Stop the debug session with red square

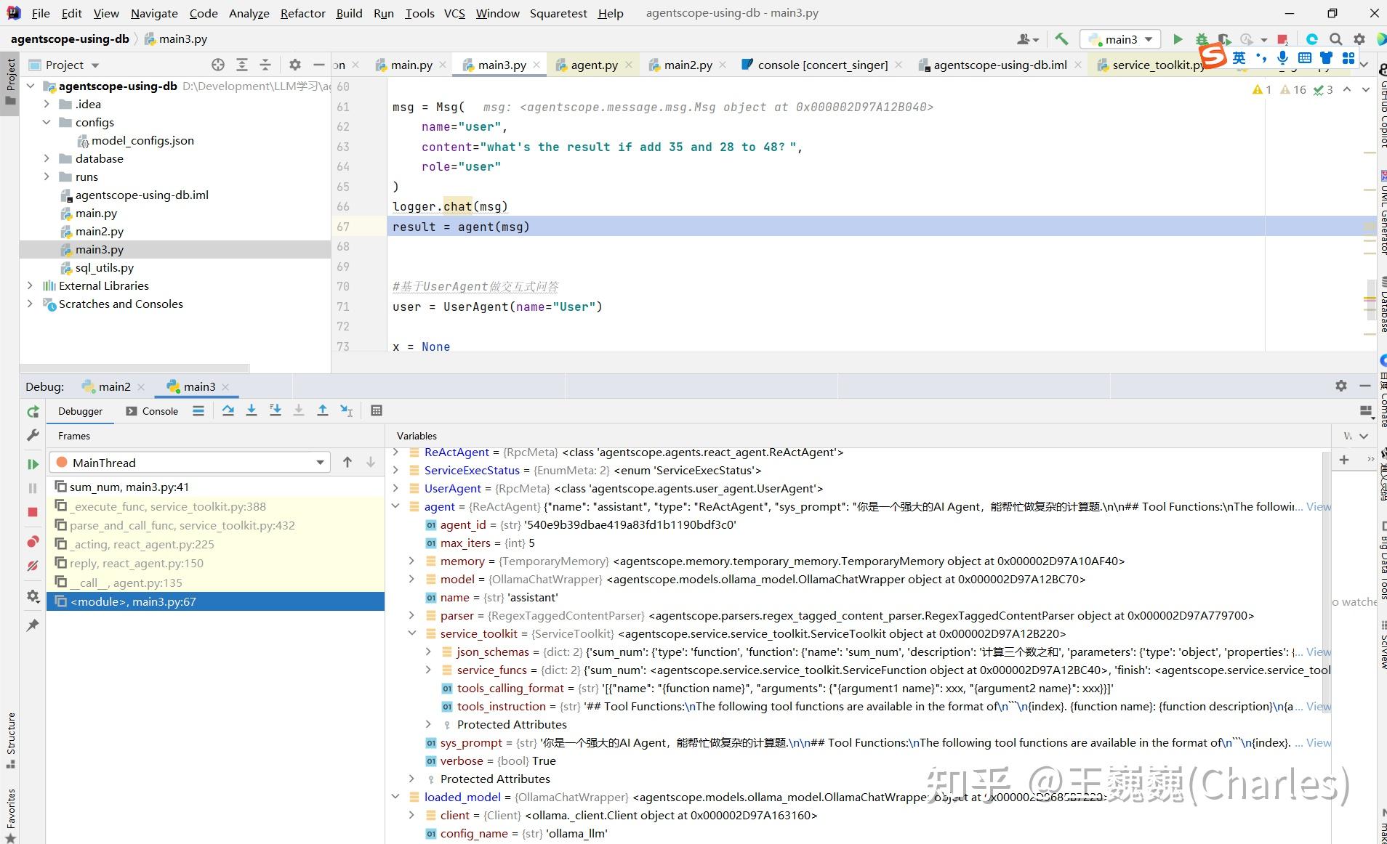coord(33,512)
